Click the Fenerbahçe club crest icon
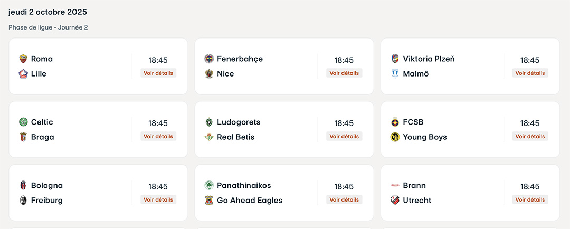This screenshot has height=229, width=570. coord(209,59)
